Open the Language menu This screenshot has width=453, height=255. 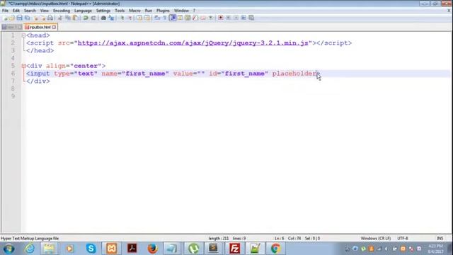click(83, 11)
